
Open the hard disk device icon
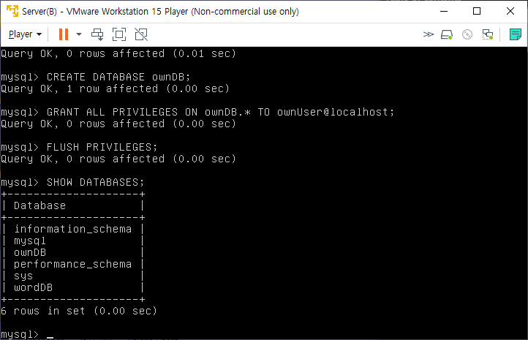click(x=447, y=34)
